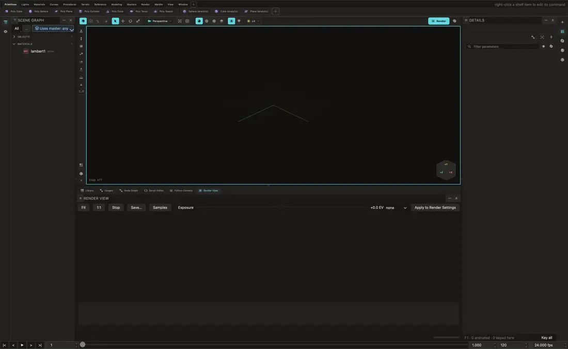Click the timeline scrubber handle
568x349 pixels.
(x=83, y=345)
